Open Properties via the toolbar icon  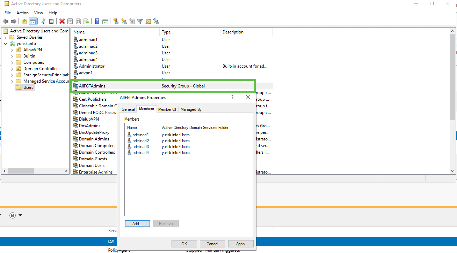[70, 22]
